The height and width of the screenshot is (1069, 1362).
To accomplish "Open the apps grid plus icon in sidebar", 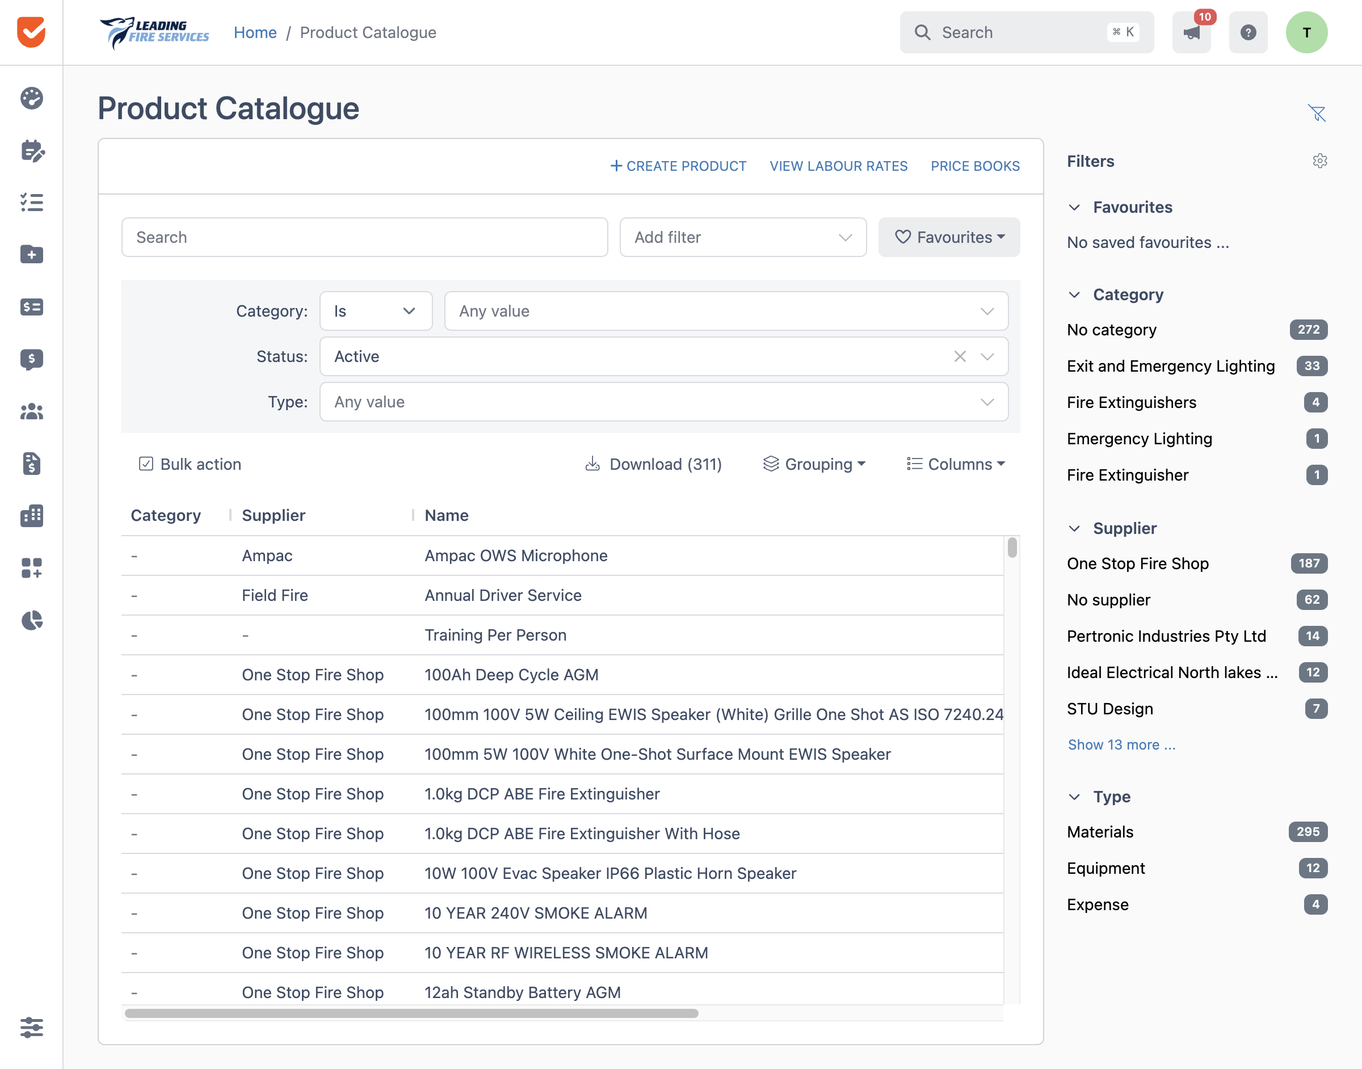I will coord(31,567).
